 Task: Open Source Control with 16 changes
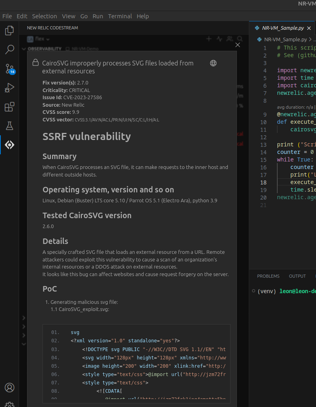click(x=10, y=69)
